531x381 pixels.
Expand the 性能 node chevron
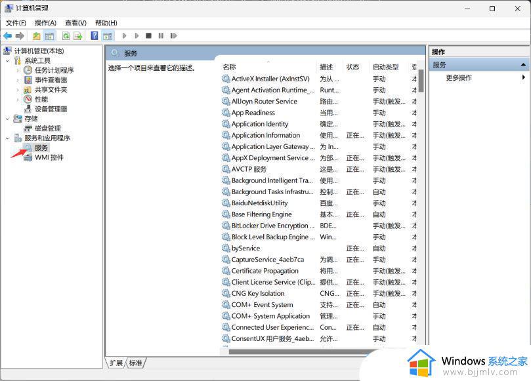coord(18,99)
